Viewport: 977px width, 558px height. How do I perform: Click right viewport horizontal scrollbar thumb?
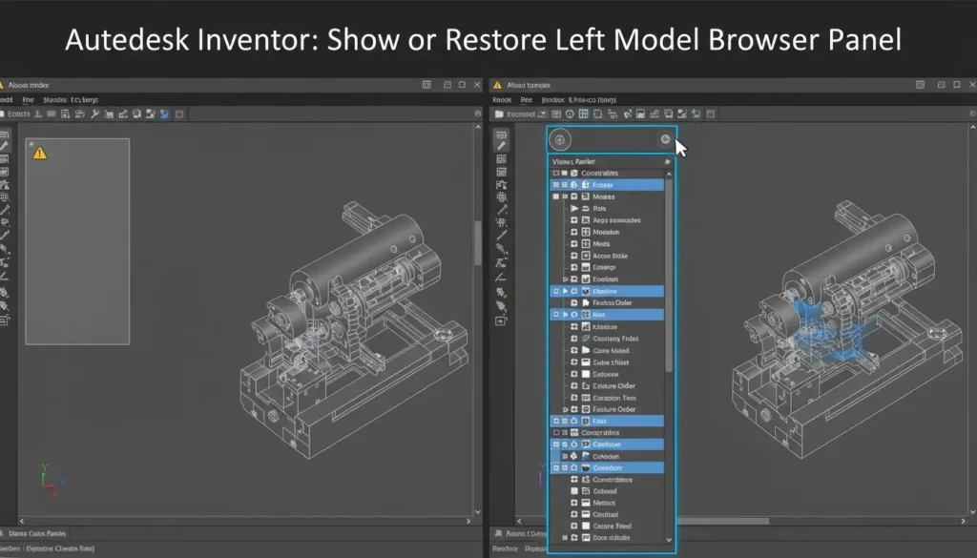[x=723, y=521]
